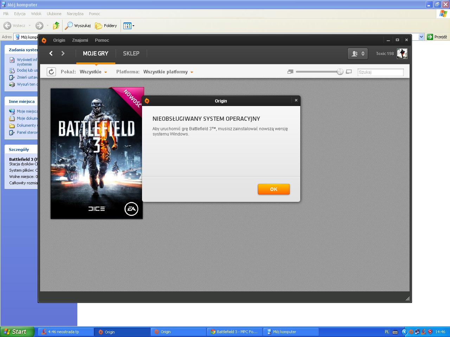This screenshot has width=450, height=337.
Task: Open the Edycja menu in Mój komputer
Action: click(x=20, y=14)
